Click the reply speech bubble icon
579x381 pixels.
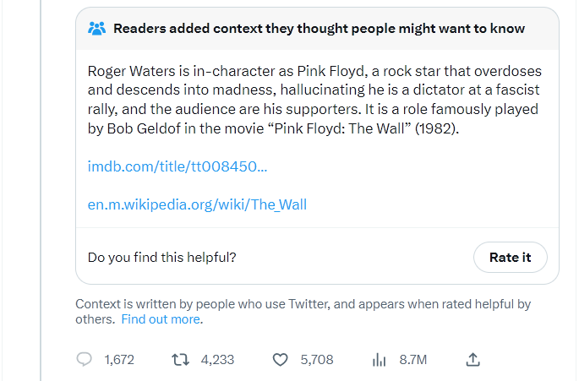coord(85,360)
